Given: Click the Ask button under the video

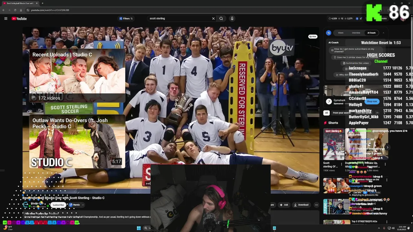Looking at the screenshot, I should (284, 205).
